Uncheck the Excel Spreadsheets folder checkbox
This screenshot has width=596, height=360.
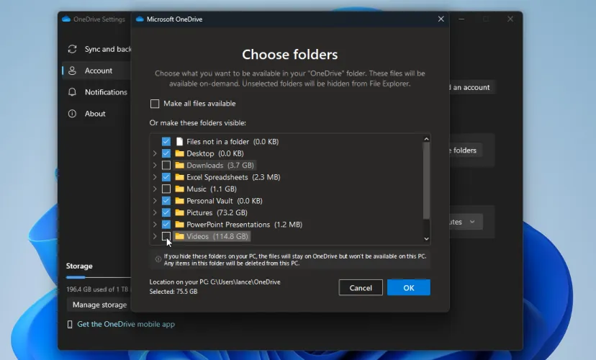click(x=166, y=177)
